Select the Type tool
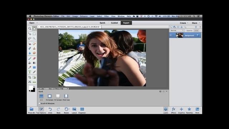229x129 pixels. point(30,72)
